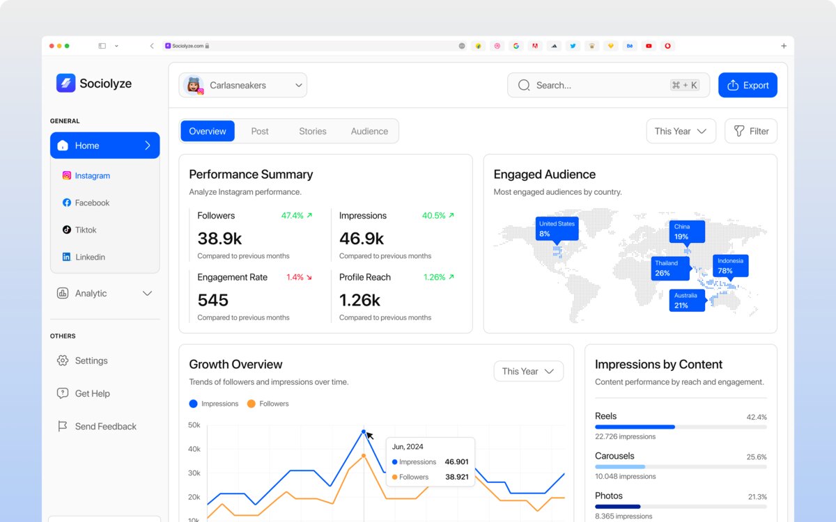Viewport: 836px width, 522px height.
Task: Click the Sociolyze logo icon
Action: coord(65,84)
